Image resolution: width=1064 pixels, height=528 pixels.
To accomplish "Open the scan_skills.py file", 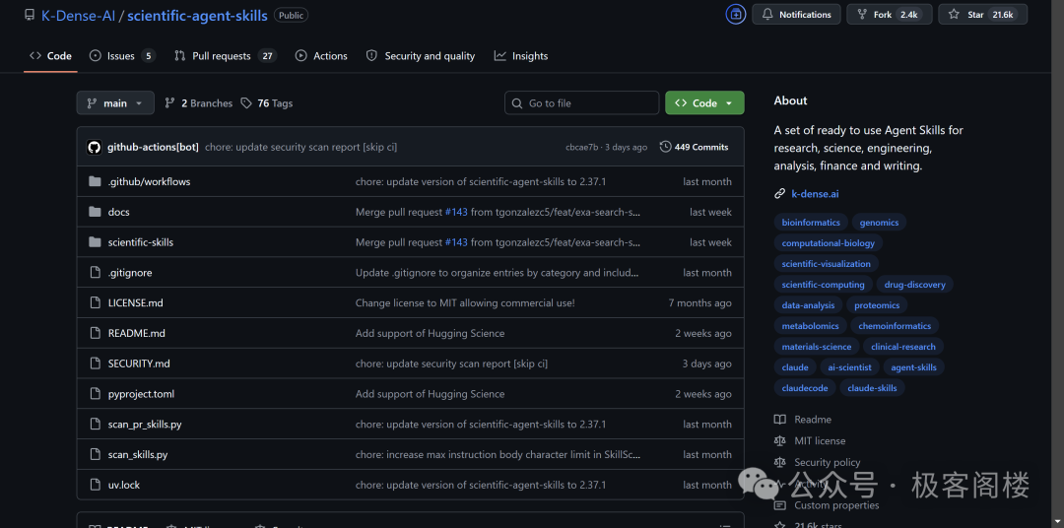I will coord(138,454).
